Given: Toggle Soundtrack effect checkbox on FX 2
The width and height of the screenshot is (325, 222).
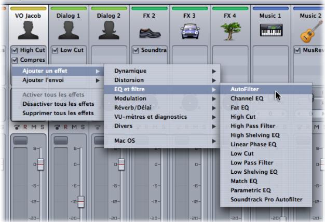Looking at the screenshot, I should point(136,50).
